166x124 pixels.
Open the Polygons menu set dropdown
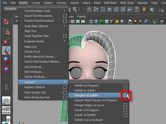tap(10, 9)
